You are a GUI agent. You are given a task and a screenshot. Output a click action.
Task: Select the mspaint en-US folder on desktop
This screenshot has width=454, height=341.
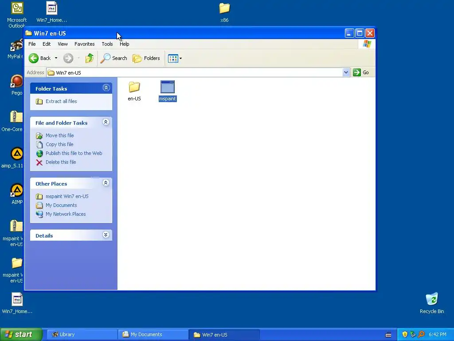pyautogui.click(x=13, y=270)
